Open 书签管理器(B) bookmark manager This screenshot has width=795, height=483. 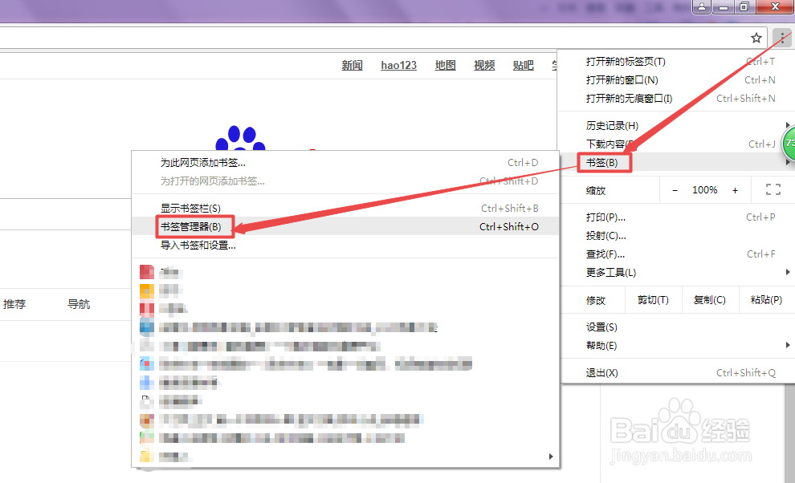pyautogui.click(x=345, y=226)
